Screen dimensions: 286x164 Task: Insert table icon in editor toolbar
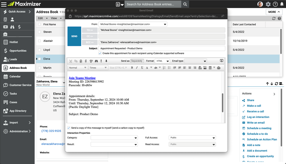point(210,68)
